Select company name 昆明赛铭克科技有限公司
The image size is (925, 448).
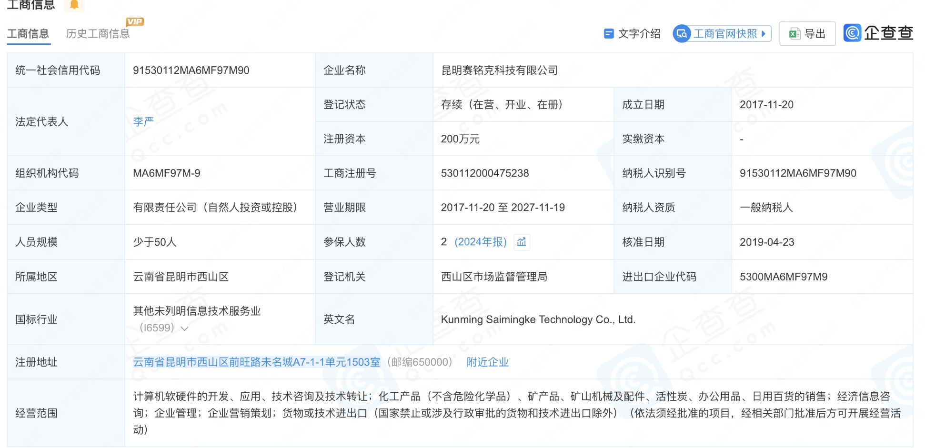500,70
